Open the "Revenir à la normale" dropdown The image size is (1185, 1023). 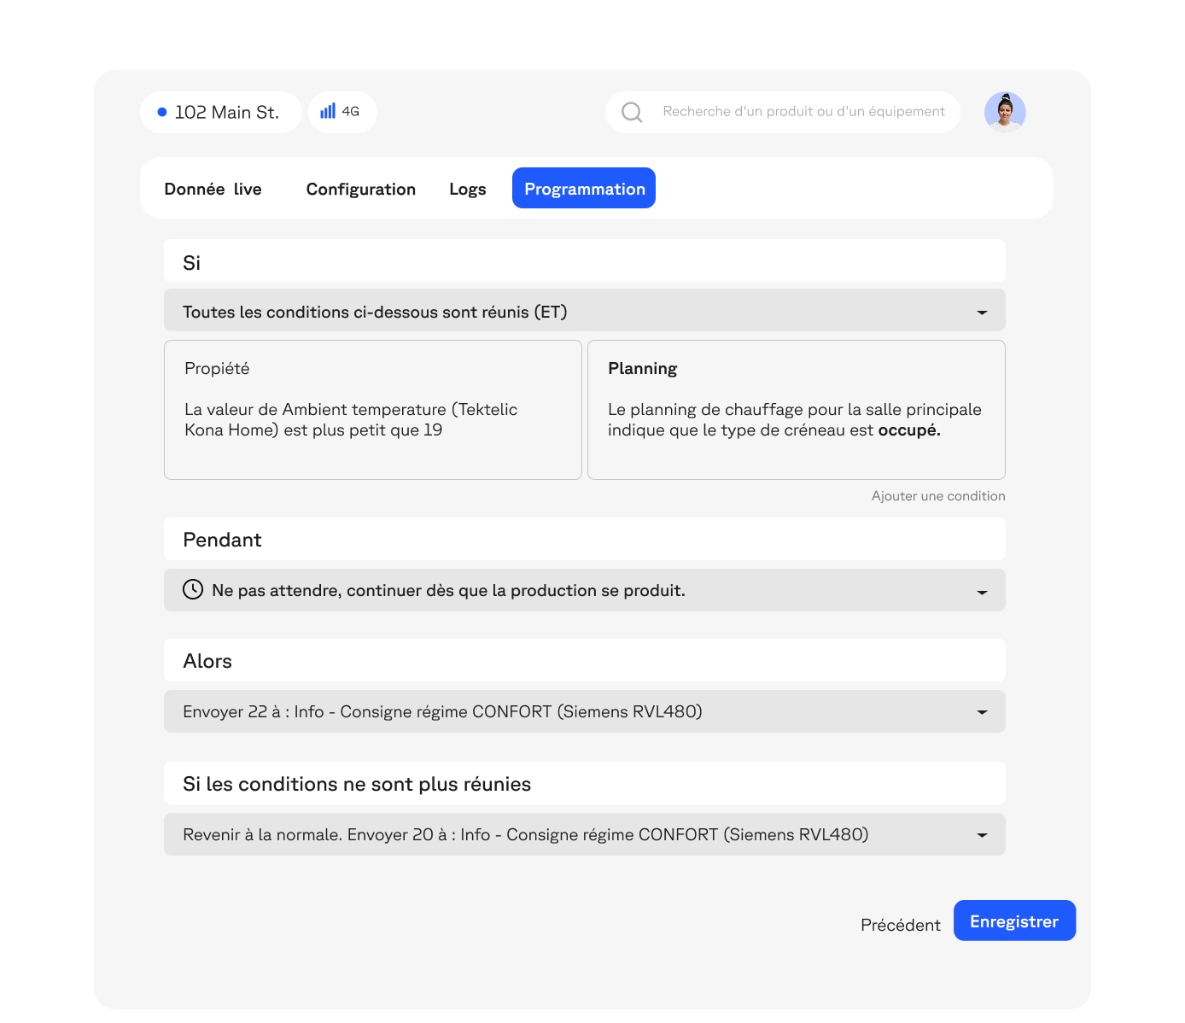click(x=982, y=835)
